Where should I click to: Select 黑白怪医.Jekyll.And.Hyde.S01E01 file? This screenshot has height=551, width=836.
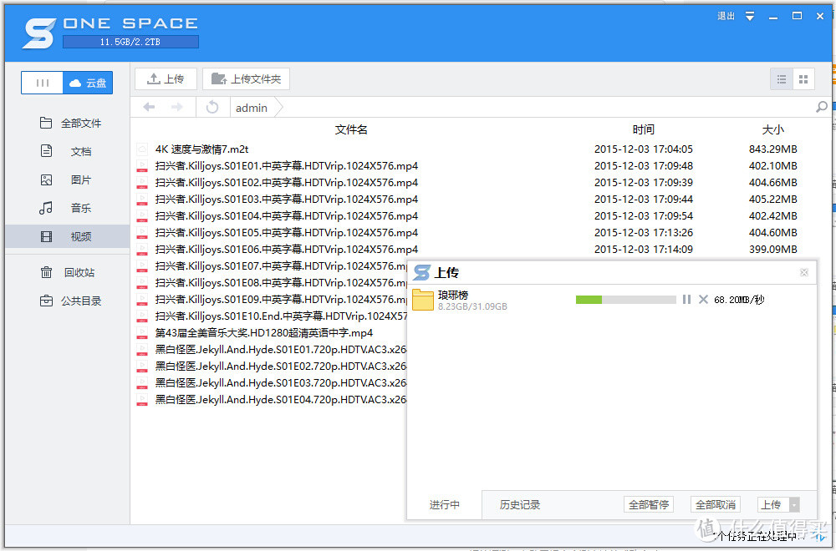[280, 349]
